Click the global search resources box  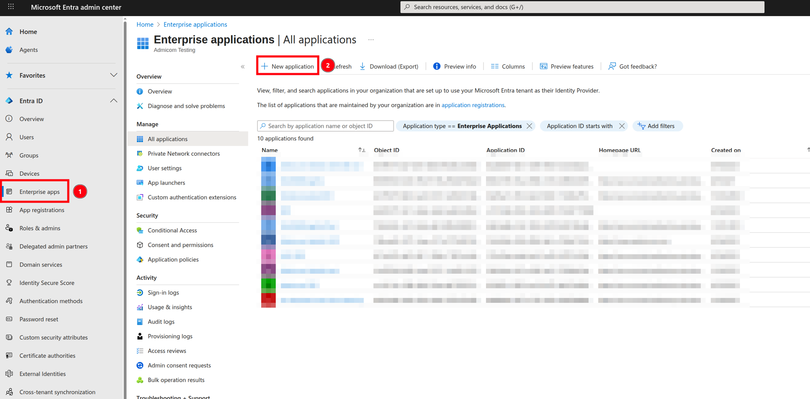[582, 7]
